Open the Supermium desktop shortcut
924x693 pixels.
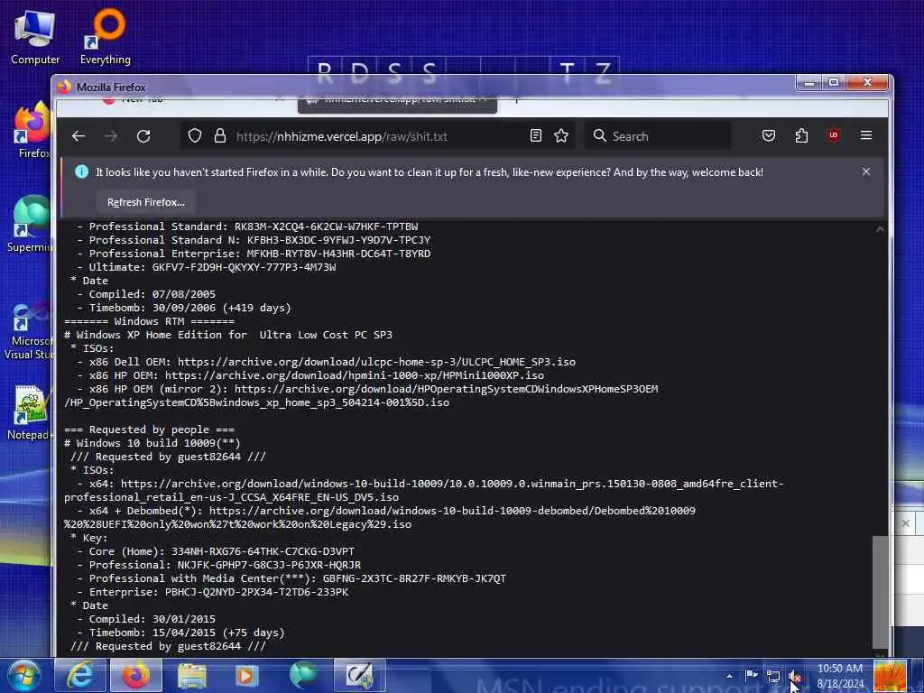point(31,224)
